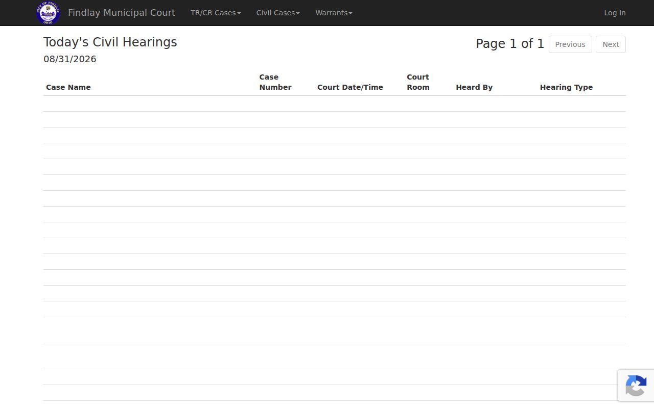The image size is (654, 408).
Task: Go to the Previous page of hearings
Action: pos(570,44)
